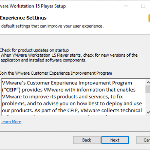Click the 'Experience Settings' heading

pyautogui.click(x=23, y=18)
